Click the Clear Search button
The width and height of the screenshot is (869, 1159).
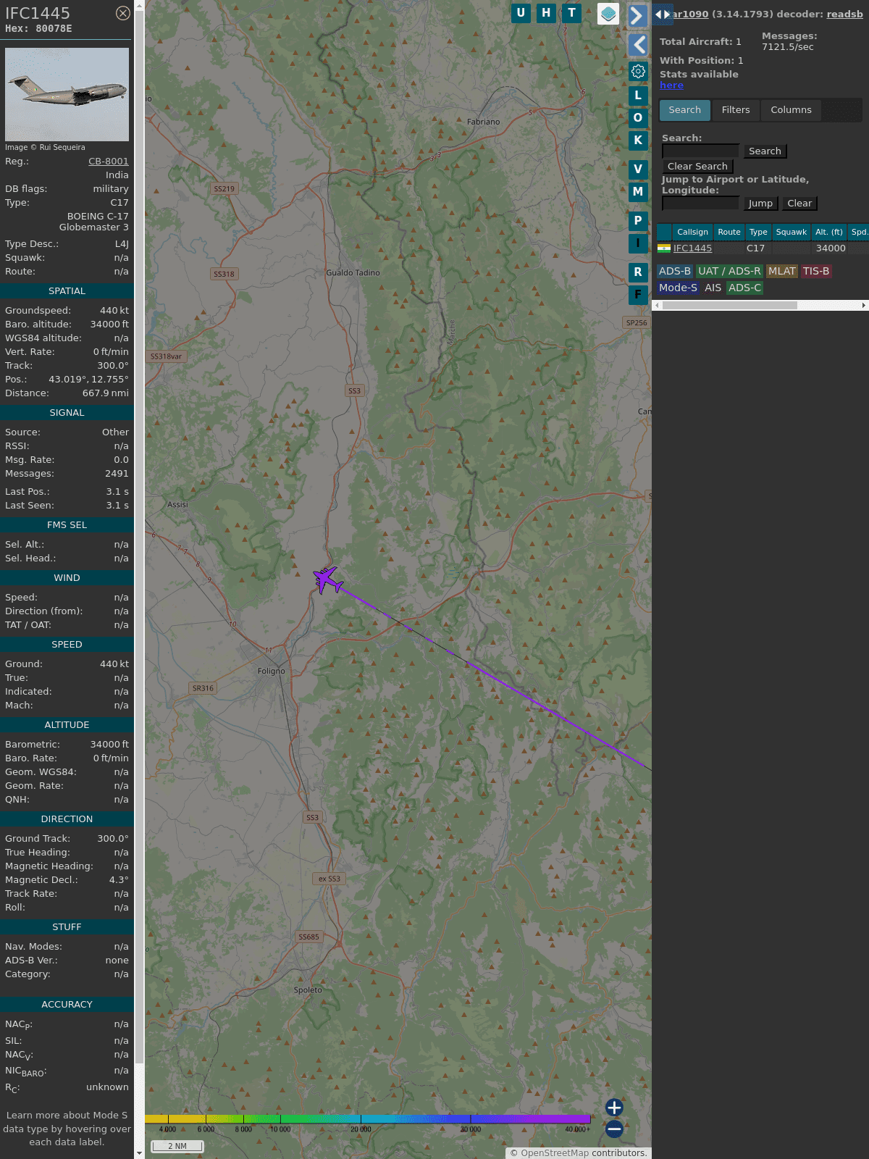point(697,166)
